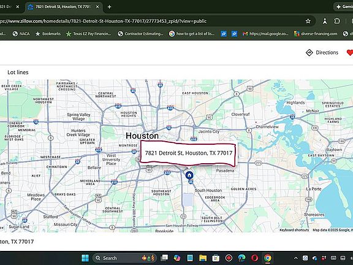
Task: Bookmark page with the star icon
Action: (308, 21)
